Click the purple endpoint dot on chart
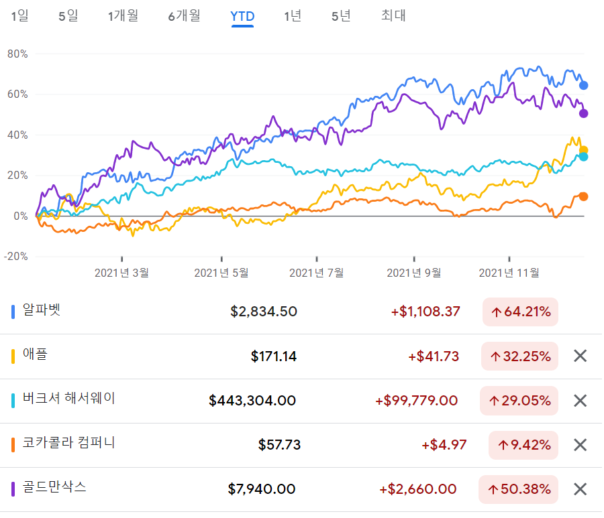The image size is (604, 518). coord(584,113)
